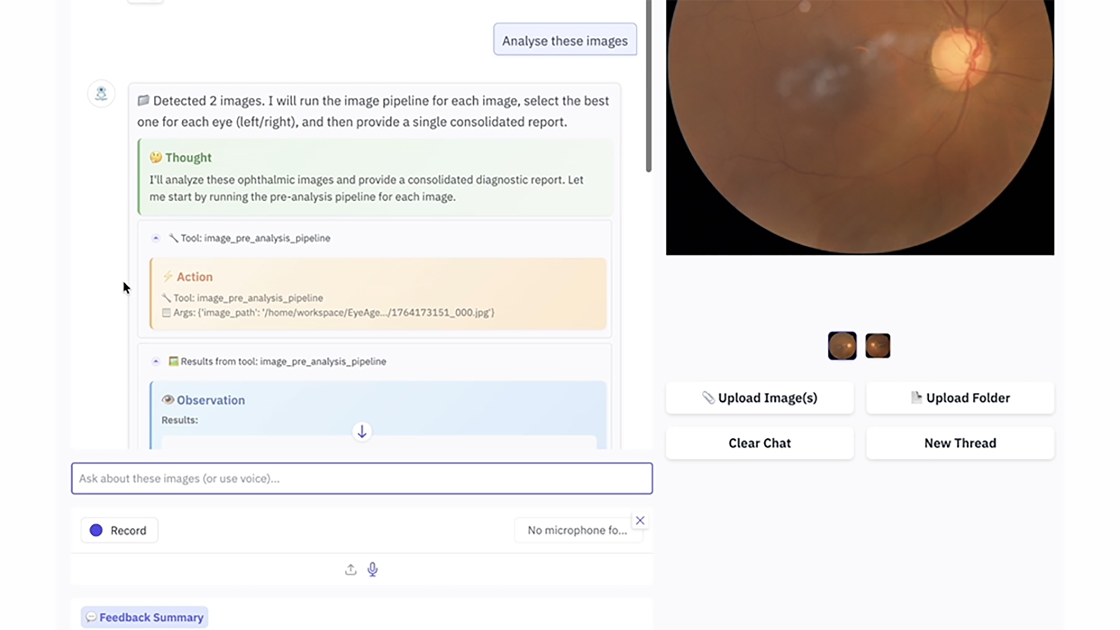Click the microphone icon below the message input
The height and width of the screenshot is (630, 1120).
372,569
